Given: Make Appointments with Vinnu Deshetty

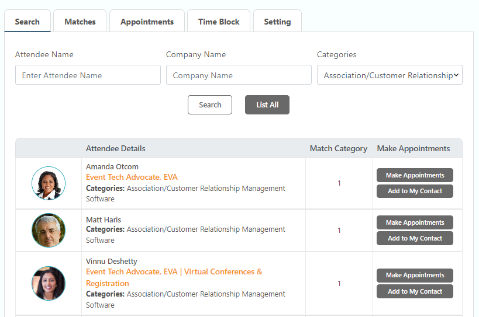Looking at the screenshot, I should (x=415, y=276).
